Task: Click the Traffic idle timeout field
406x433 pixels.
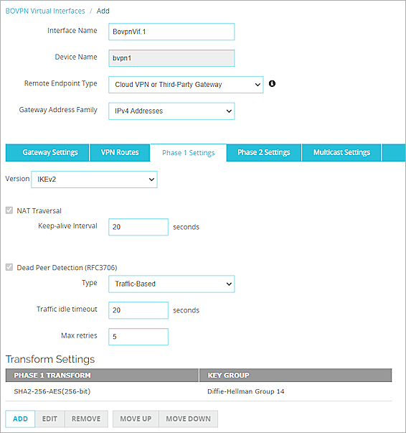Action: tap(138, 310)
